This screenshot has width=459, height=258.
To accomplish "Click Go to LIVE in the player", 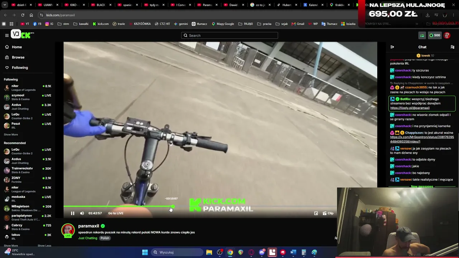I will (x=116, y=213).
